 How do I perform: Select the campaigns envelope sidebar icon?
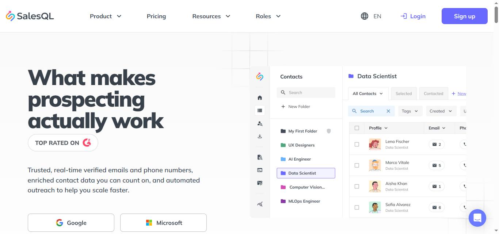coord(260,183)
